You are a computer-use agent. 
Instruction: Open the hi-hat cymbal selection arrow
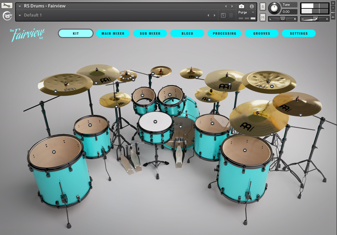coord(117,107)
